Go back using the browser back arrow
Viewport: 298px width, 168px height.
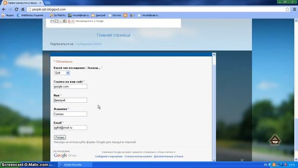click(x=4, y=9)
